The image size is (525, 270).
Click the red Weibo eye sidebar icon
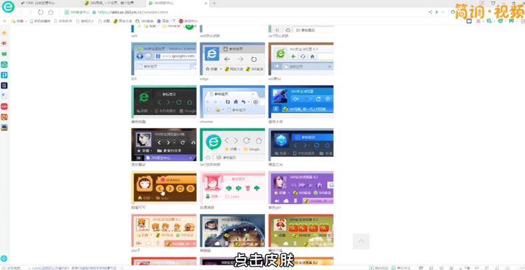(4, 43)
